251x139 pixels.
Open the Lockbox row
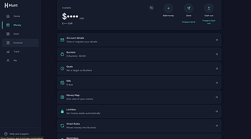(139, 111)
